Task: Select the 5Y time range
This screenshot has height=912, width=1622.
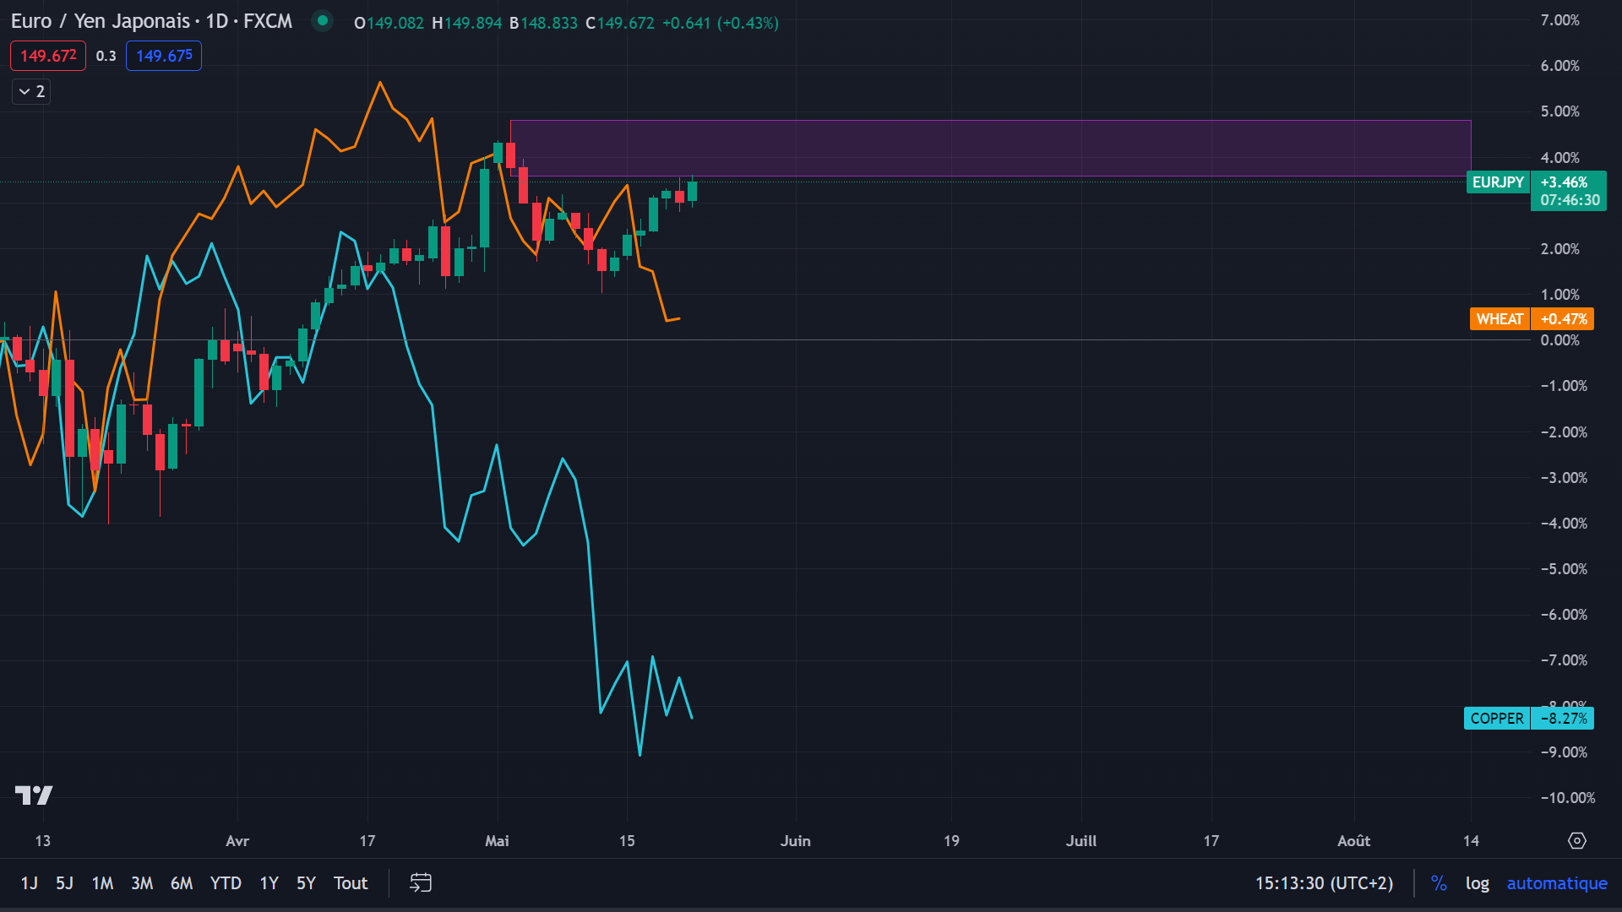Action: [x=306, y=883]
